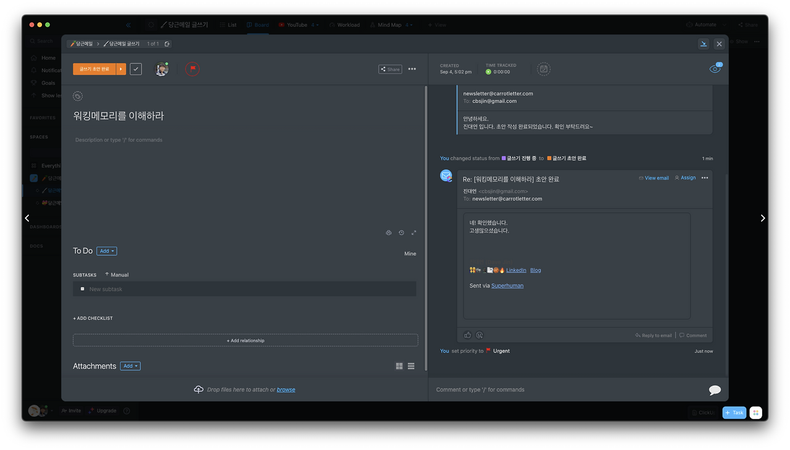Like the reply email with thumbs up
The width and height of the screenshot is (790, 450).
[x=467, y=335]
